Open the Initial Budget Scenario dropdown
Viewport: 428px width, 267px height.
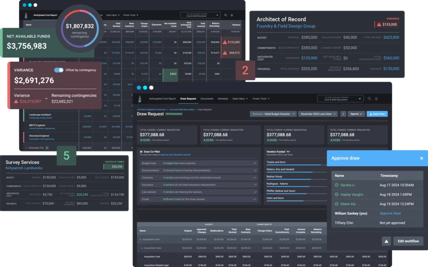[x=273, y=114]
